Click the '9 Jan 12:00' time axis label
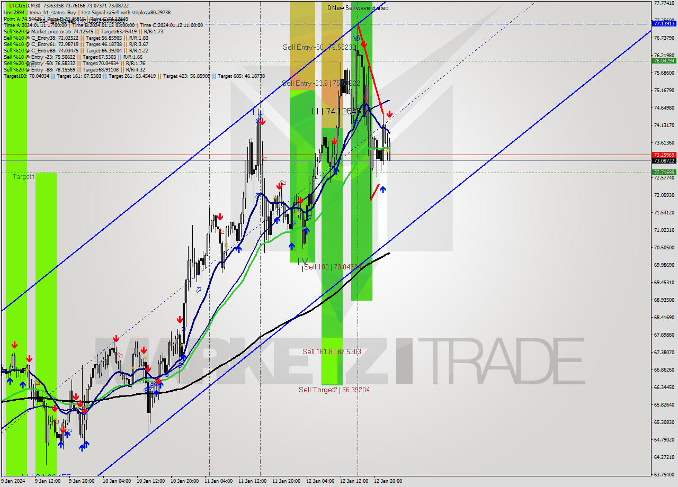Screen dimensions: 678x487 [x=48, y=481]
